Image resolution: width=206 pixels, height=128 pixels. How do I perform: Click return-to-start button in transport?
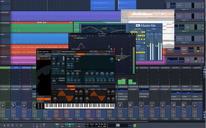point(62,126)
